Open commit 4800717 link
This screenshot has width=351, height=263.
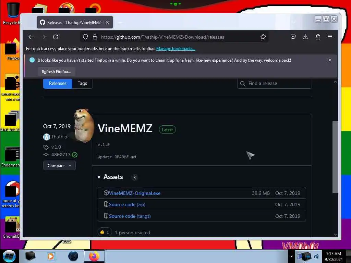pyautogui.click(x=61, y=154)
